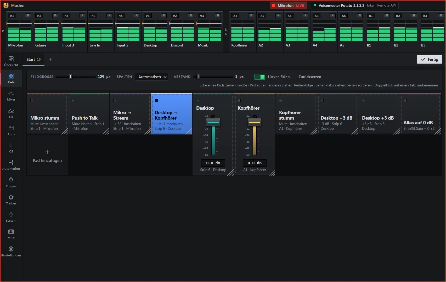This screenshot has width=446, height=282.
Task: Mute the A1 Kopfhörer bus
Action: [251, 16]
